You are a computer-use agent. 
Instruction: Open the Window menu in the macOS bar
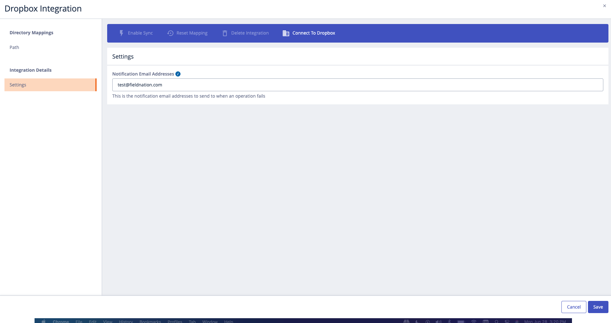tap(210, 321)
